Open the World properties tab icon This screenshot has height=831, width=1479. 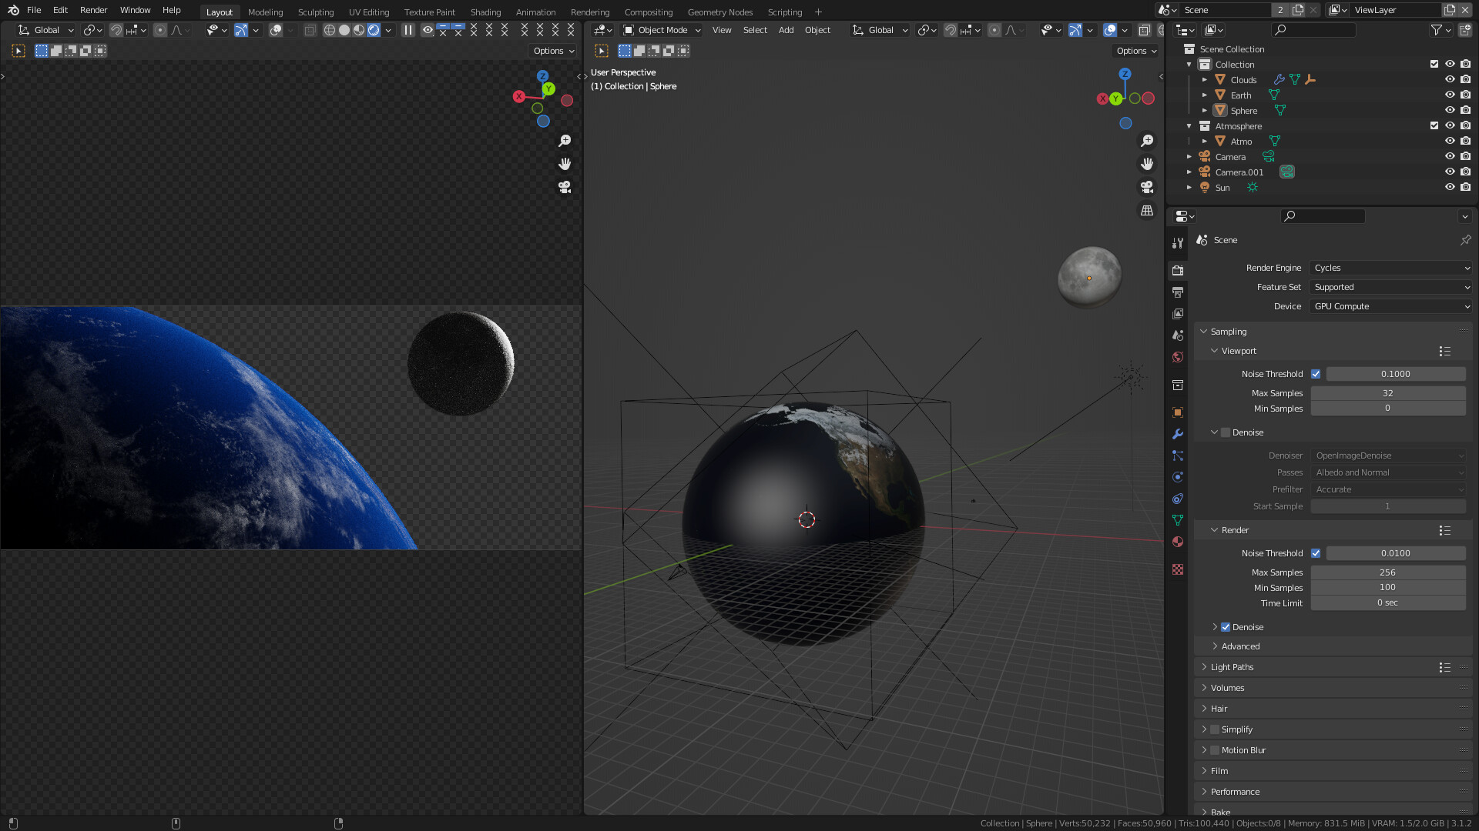click(1178, 357)
